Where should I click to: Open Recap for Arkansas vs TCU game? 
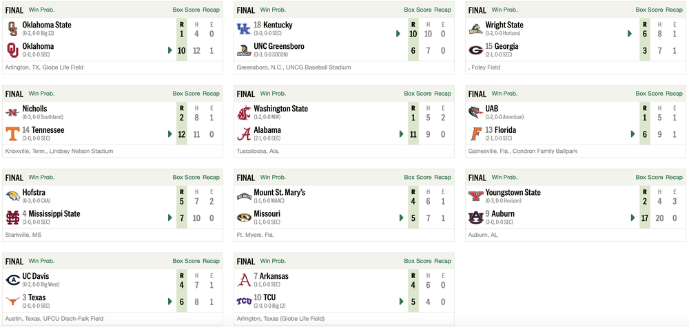(442, 261)
